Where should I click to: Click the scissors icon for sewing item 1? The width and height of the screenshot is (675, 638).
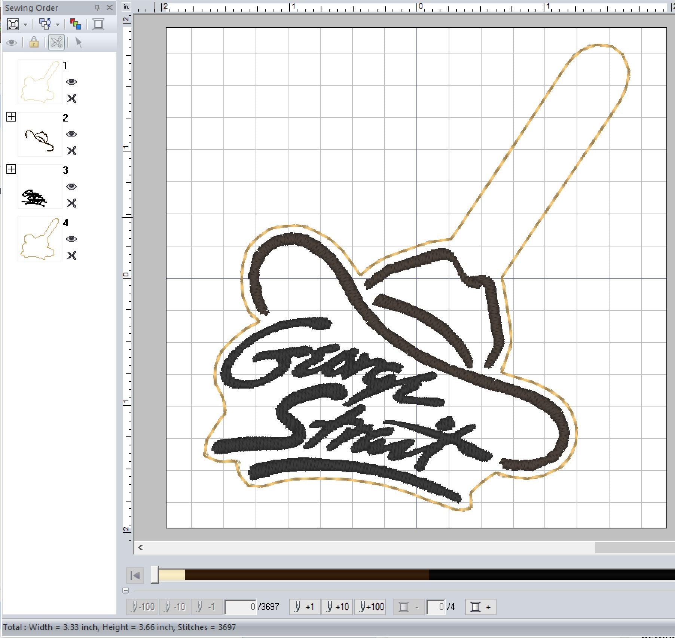(71, 98)
